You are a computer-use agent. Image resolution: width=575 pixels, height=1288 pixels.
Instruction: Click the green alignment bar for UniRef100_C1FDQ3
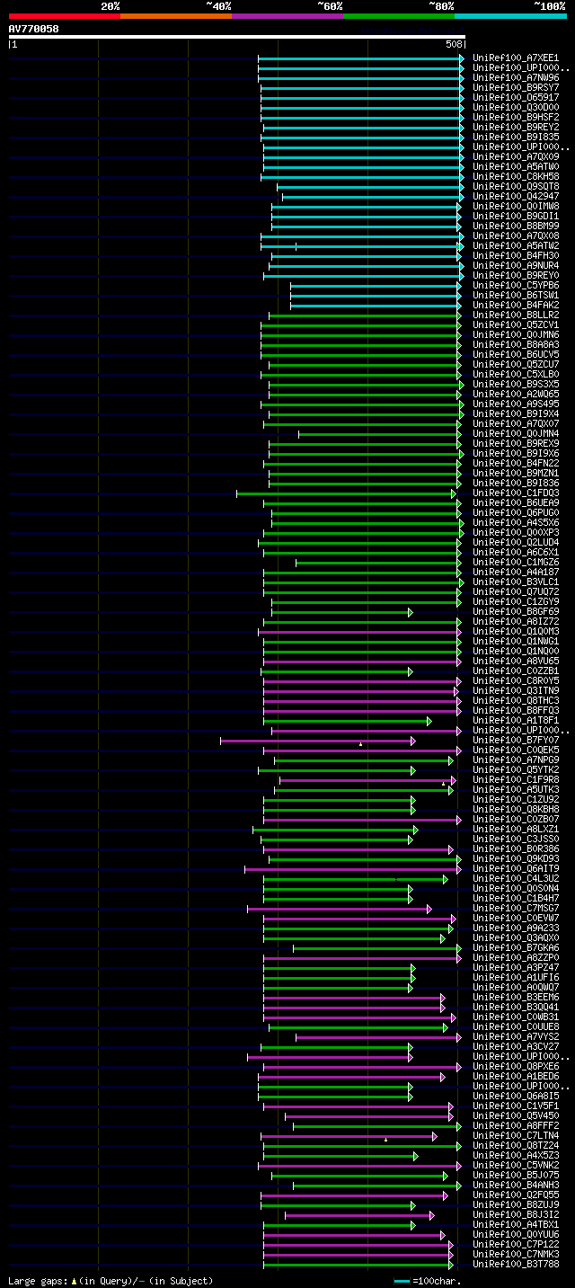[x=346, y=493]
